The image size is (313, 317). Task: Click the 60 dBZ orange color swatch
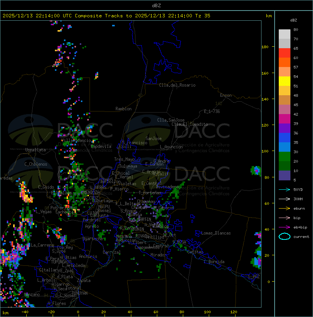coord(284,62)
